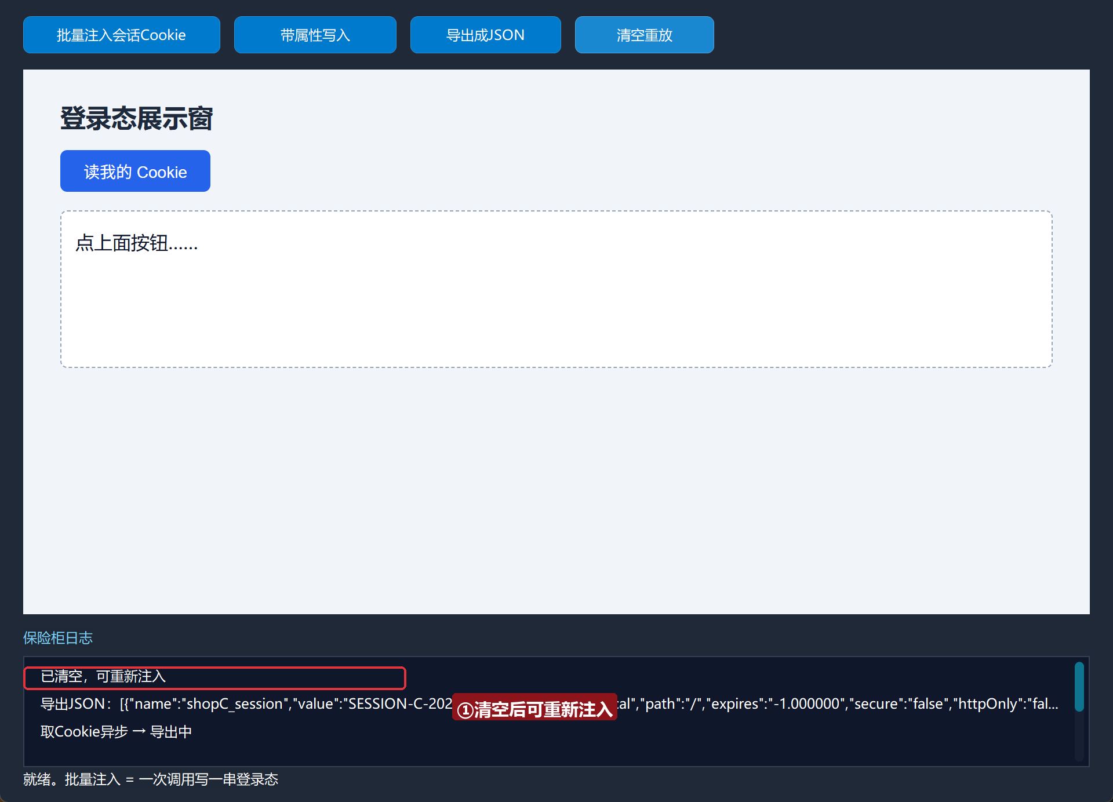Click the 登录态展示窗 heading

(x=137, y=119)
